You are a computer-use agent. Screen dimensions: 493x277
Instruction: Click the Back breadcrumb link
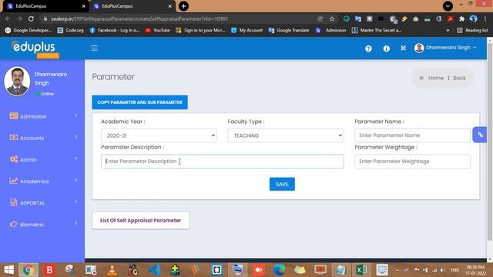click(459, 78)
